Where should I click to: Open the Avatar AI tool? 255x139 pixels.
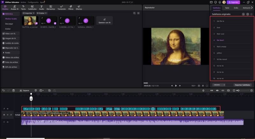15,7
